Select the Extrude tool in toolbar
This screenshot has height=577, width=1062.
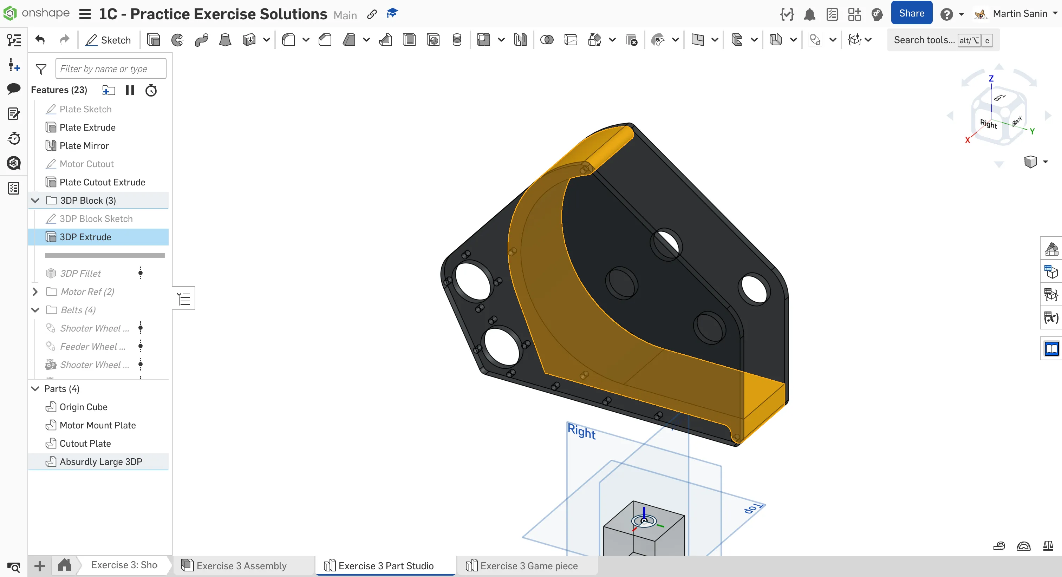(154, 40)
